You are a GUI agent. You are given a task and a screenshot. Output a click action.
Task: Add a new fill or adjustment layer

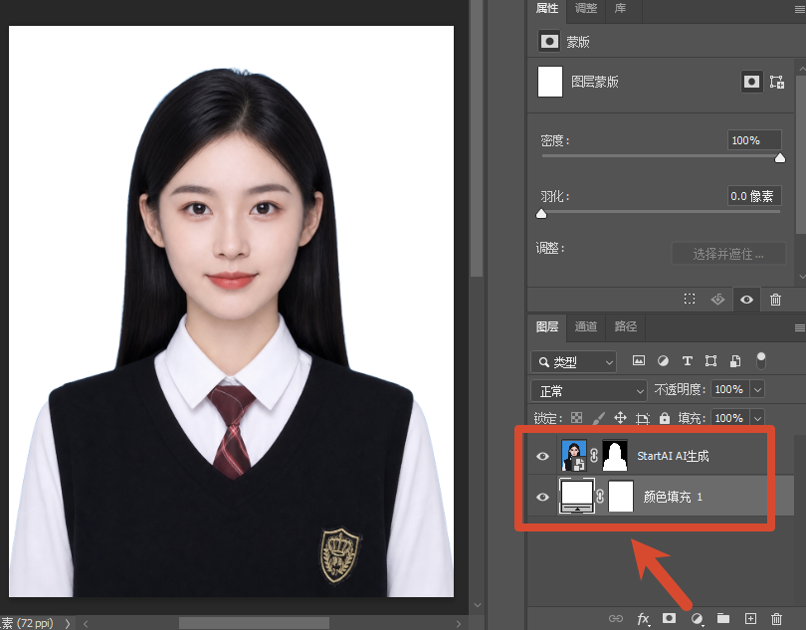click(697, 618)
